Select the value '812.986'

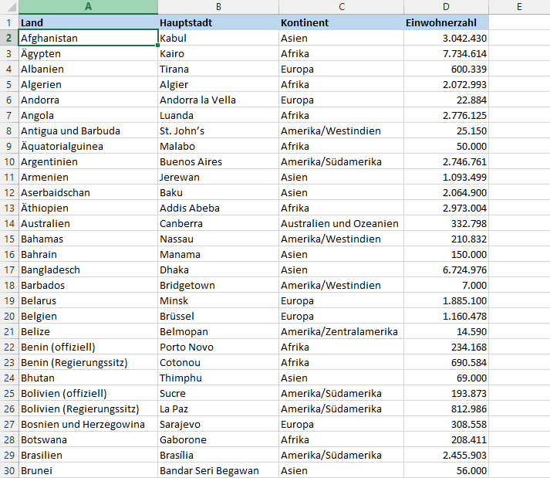click(446, 409)
